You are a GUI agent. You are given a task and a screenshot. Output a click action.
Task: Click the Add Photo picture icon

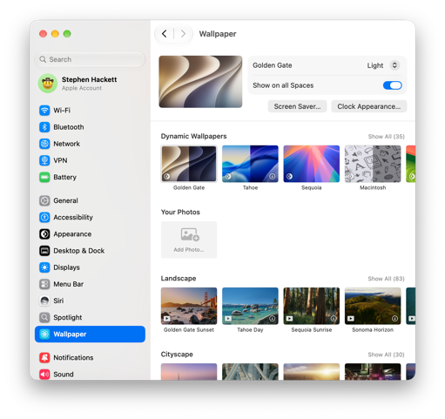(x=190, y=234)
